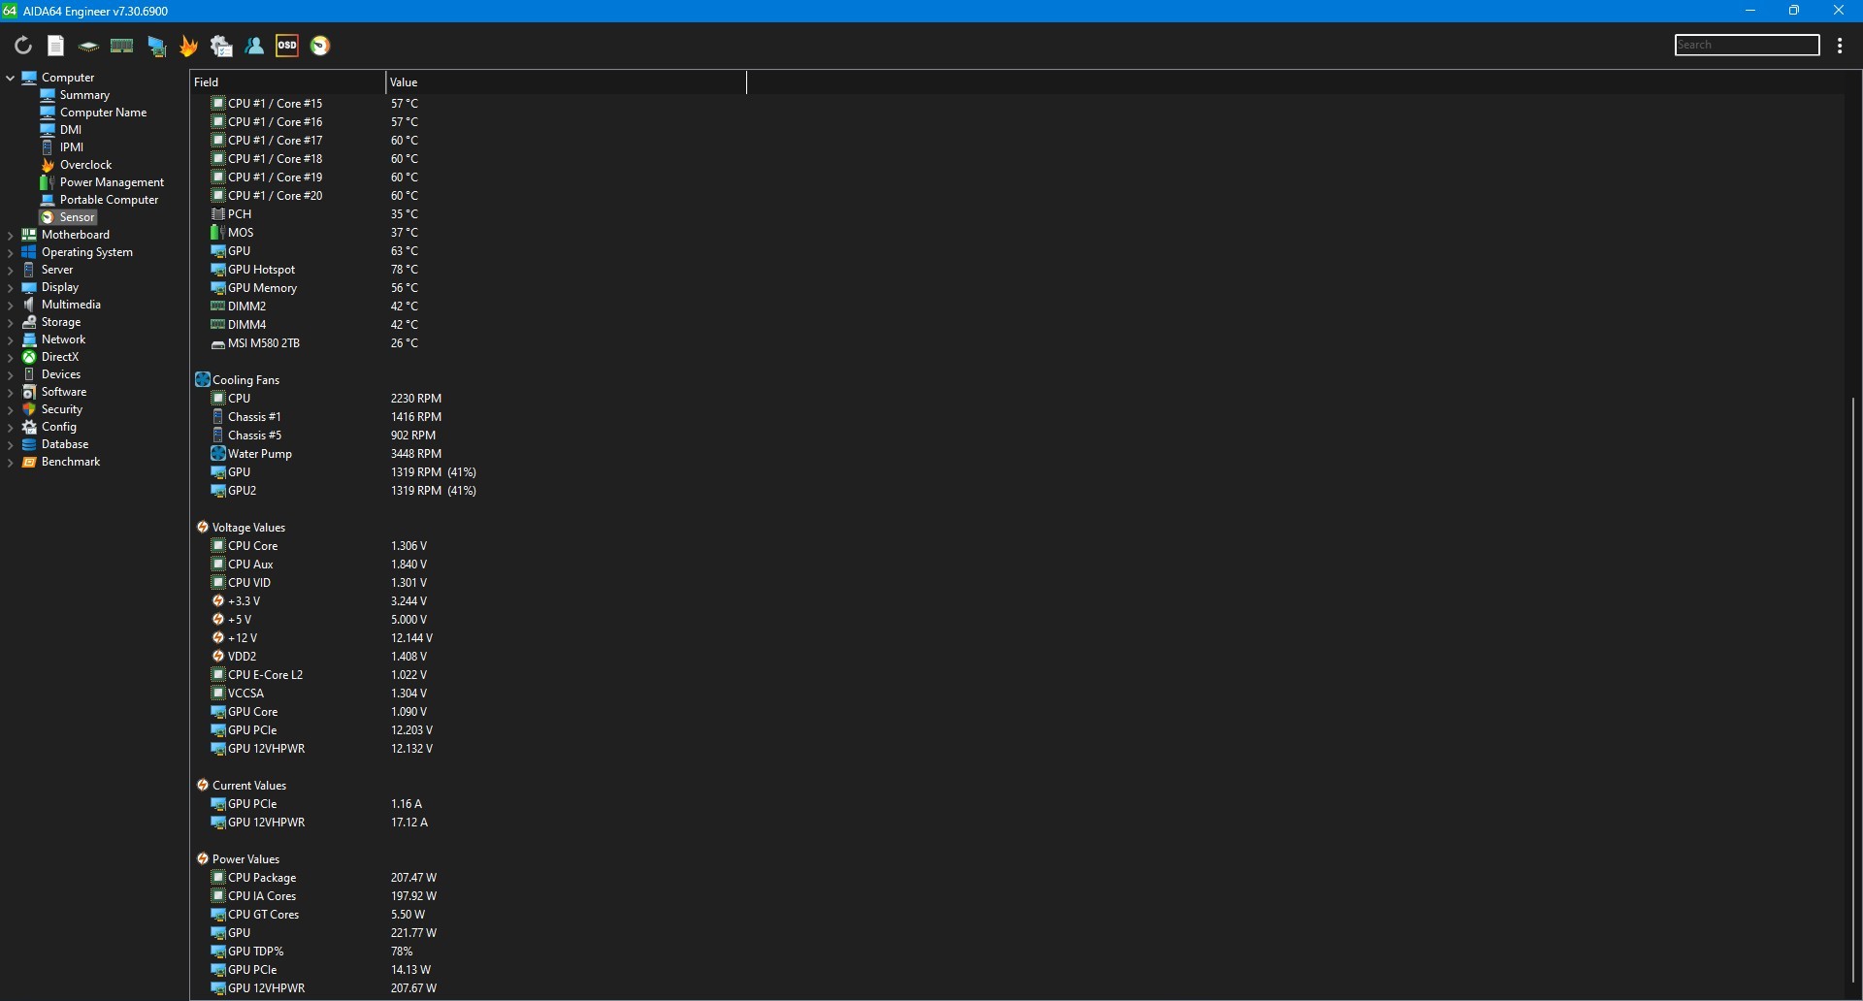1863x1001 pixels.
Task: Expand the Multimedia tree node
Action: (x=10, y=305)
